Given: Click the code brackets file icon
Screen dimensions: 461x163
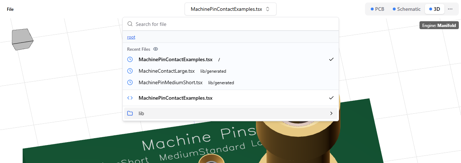Looking at the screenshot, I should (130, 98).
